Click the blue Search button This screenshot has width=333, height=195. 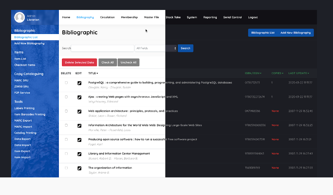pyautogui.click(x=185, y=48)
